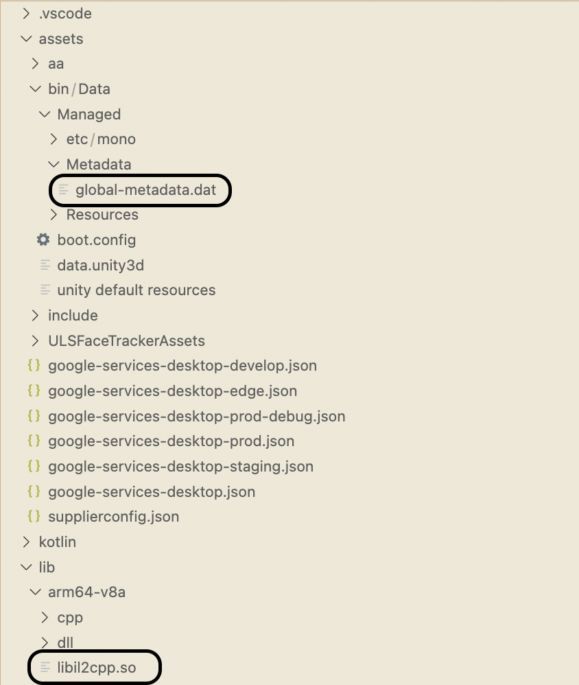This screenshot has height=685, width=579.
Task: Click the JSON icon for google-services-desktop-edge.json
Action: click(x=34, y=391)
